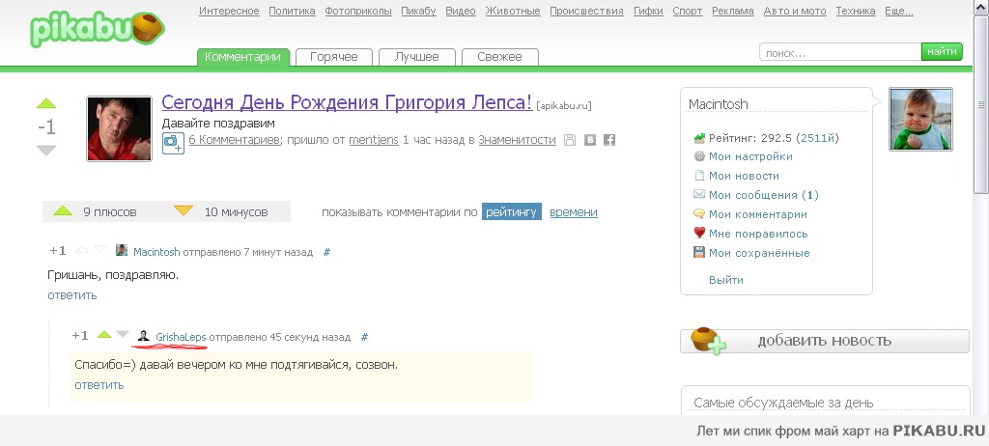
Task: Open the Фотоприколы category
Action: click(x=358, y=11)
